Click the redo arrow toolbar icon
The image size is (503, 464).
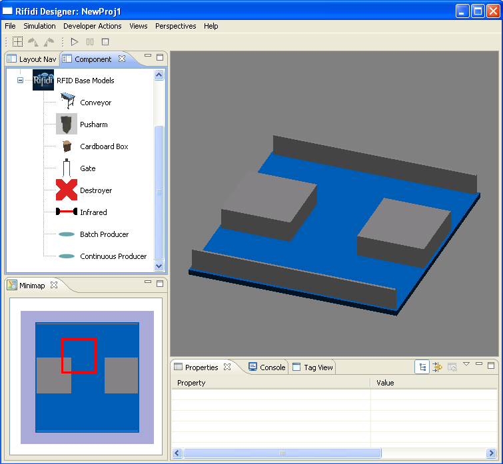[49, 42]
